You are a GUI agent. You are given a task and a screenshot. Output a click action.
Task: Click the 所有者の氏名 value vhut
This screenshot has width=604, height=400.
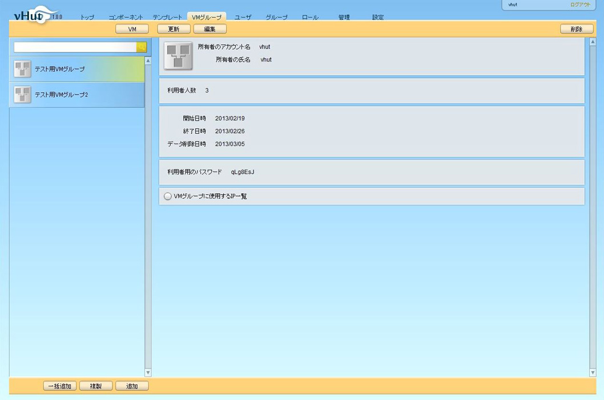[266, 60]
